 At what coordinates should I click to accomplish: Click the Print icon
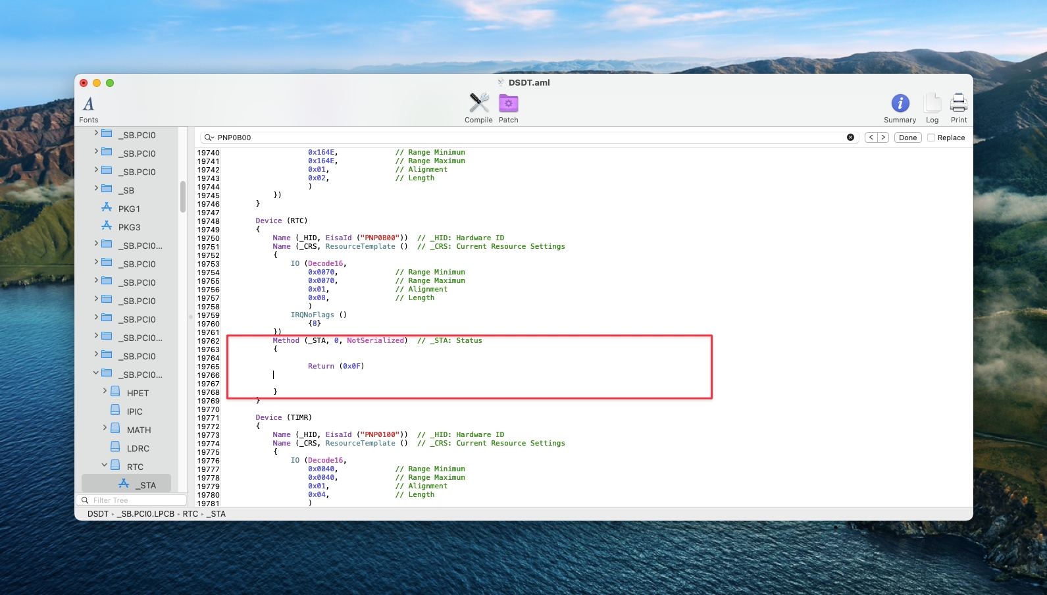coord(959,103)
